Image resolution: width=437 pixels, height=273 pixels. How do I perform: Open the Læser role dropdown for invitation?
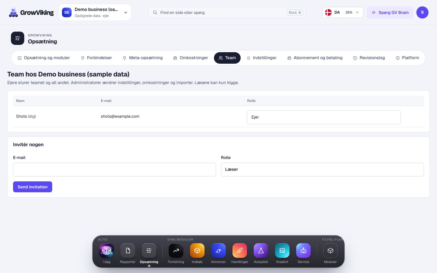[322, 170]
